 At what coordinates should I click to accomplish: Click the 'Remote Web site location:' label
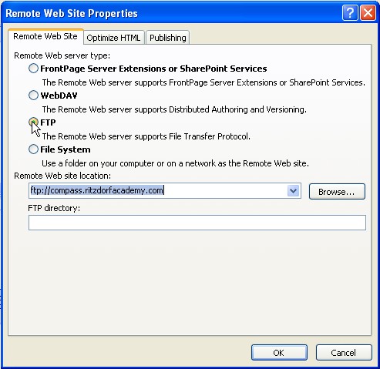62,176
